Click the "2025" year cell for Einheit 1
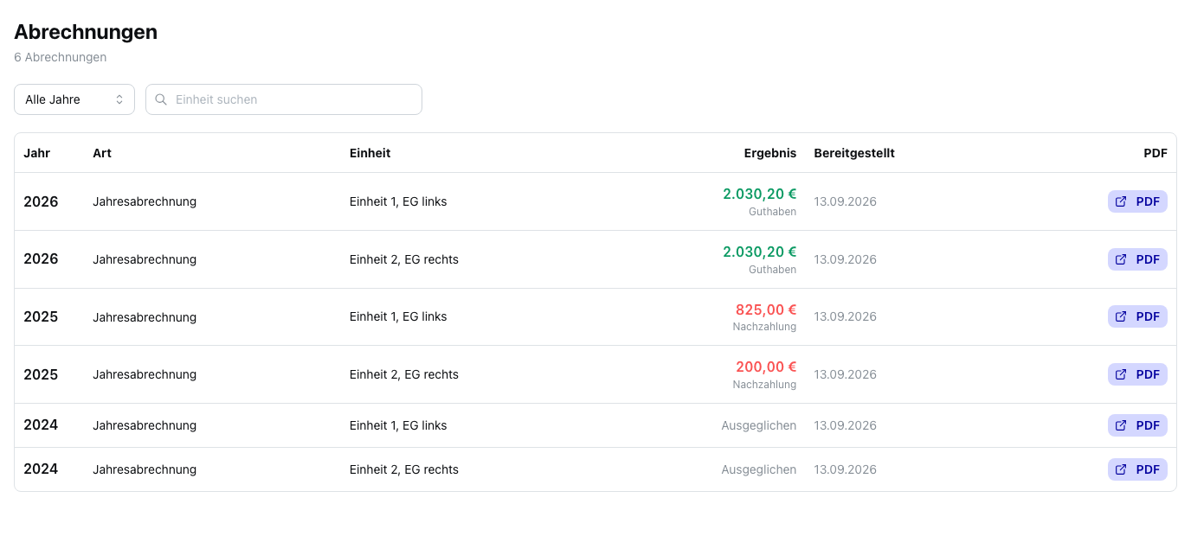Image resolution: width=1191 pixels, height=536 pixels. click(x=41, y=316)
